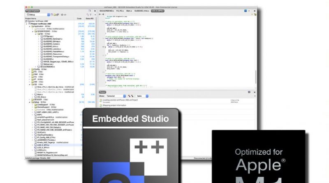This screenshot has width=329, height=183.
Task: Select the Project Explorer panel tab
Action: pyautogui.click(x=32, y=11)
